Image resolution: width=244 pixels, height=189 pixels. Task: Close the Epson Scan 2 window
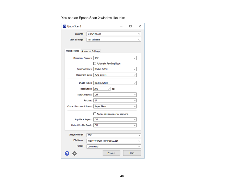(x=140, y=26)
